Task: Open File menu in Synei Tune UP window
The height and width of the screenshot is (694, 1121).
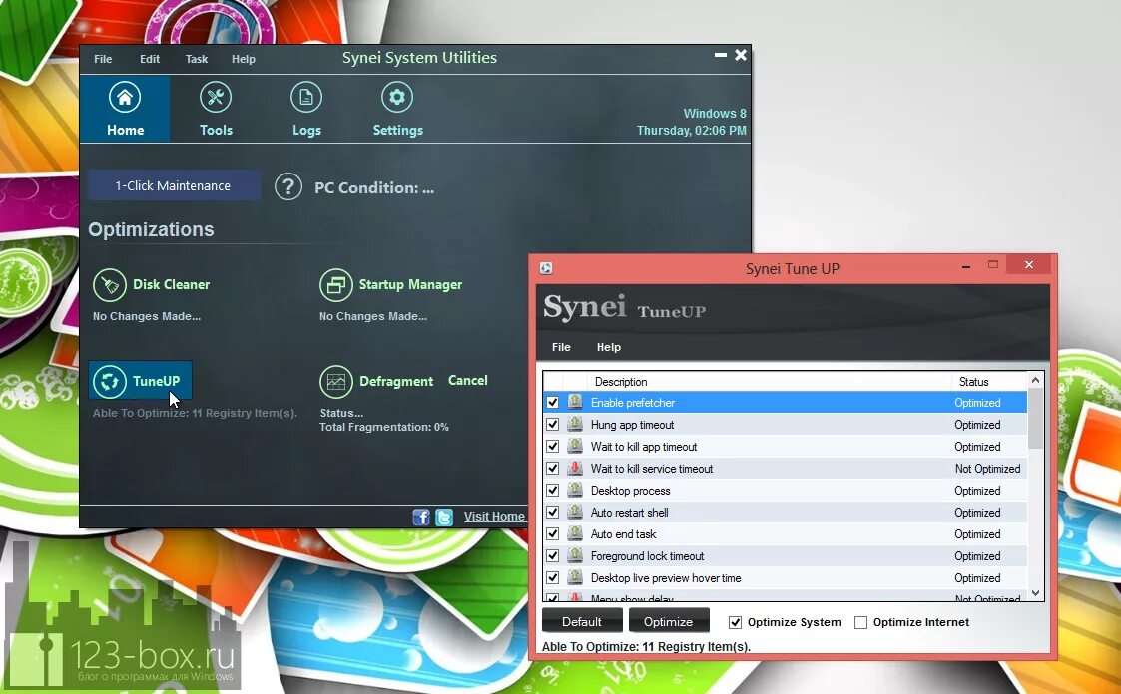Action: point(561,347)
